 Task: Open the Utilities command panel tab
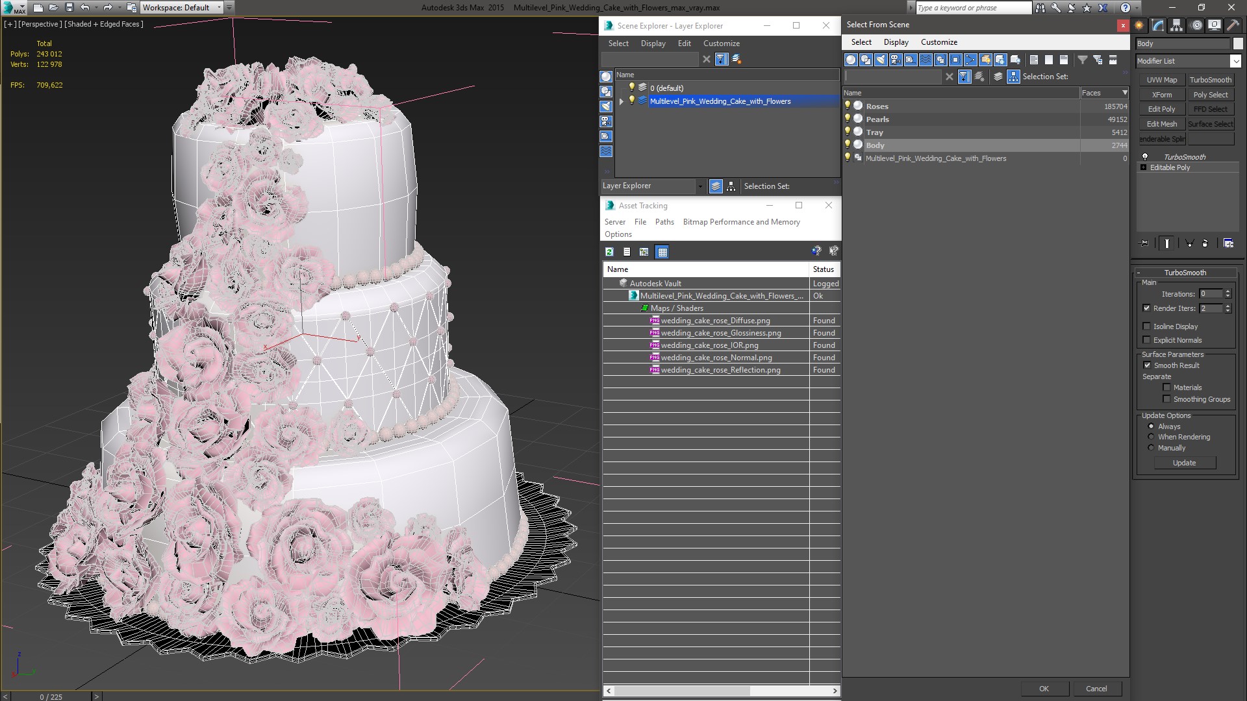(x=1233, y=25)
